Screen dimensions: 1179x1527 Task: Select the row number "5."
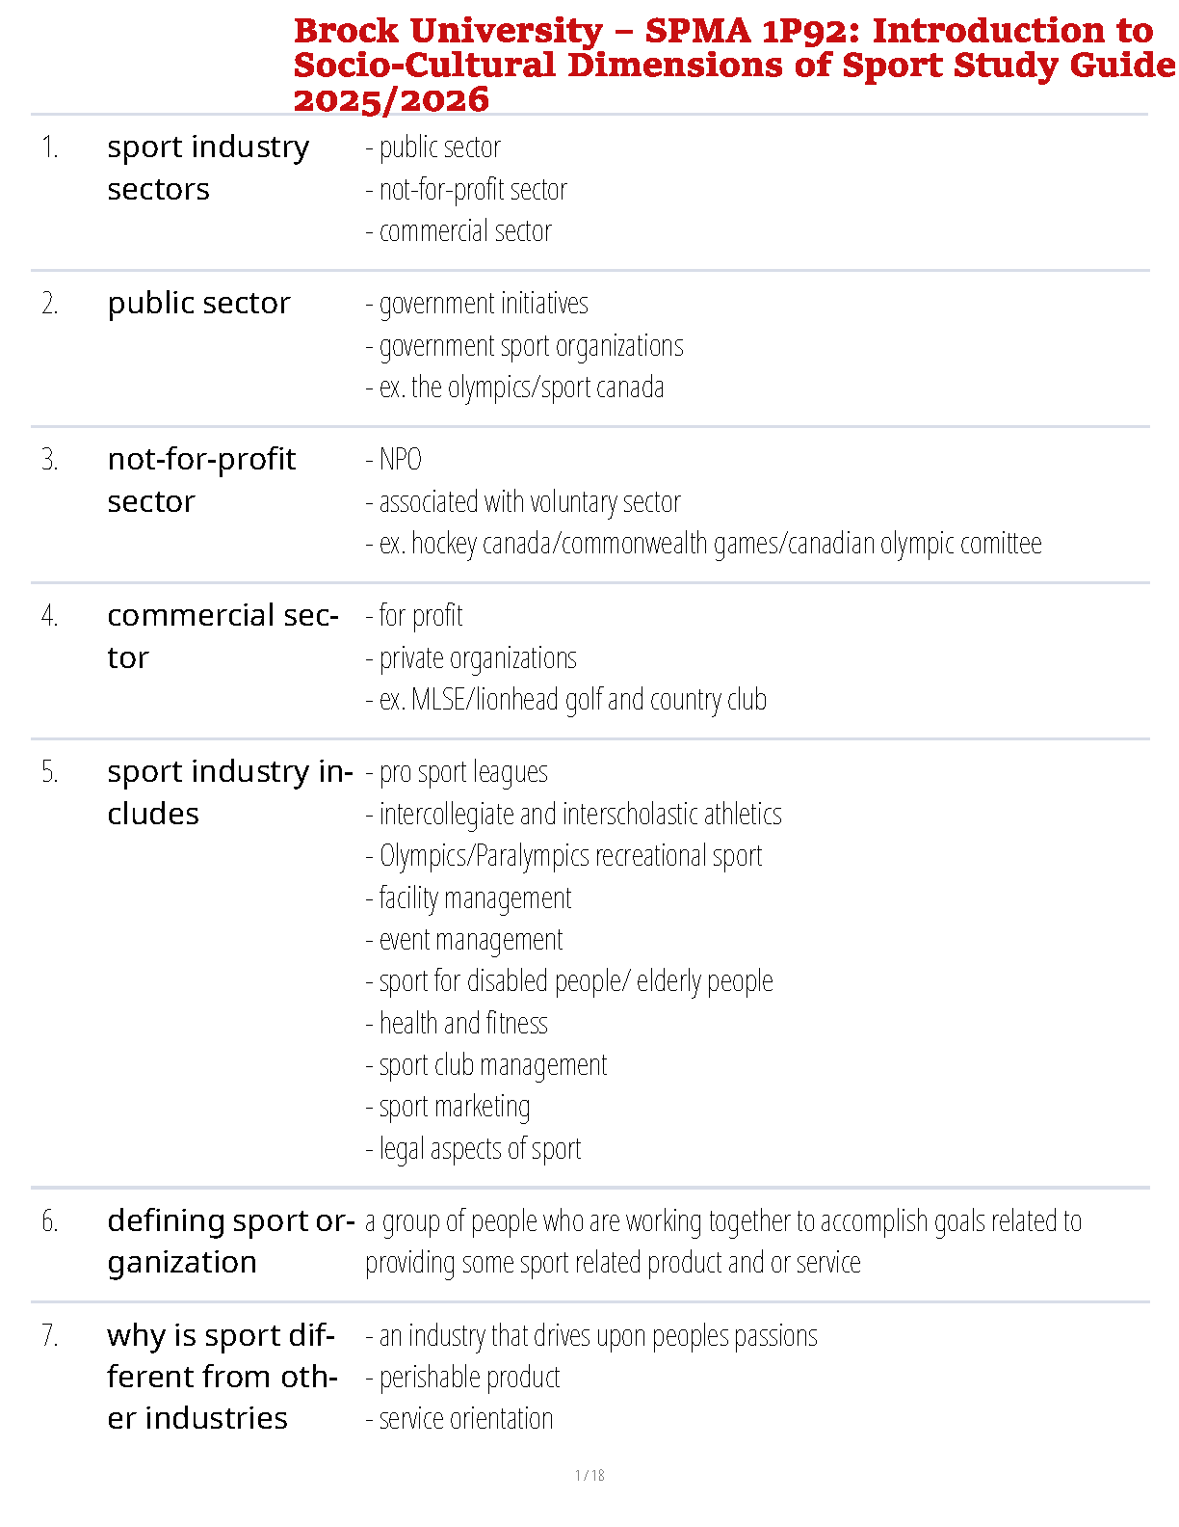50,772
